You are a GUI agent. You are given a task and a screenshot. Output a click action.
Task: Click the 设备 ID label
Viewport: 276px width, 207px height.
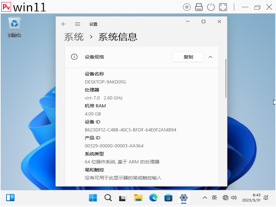92,122
